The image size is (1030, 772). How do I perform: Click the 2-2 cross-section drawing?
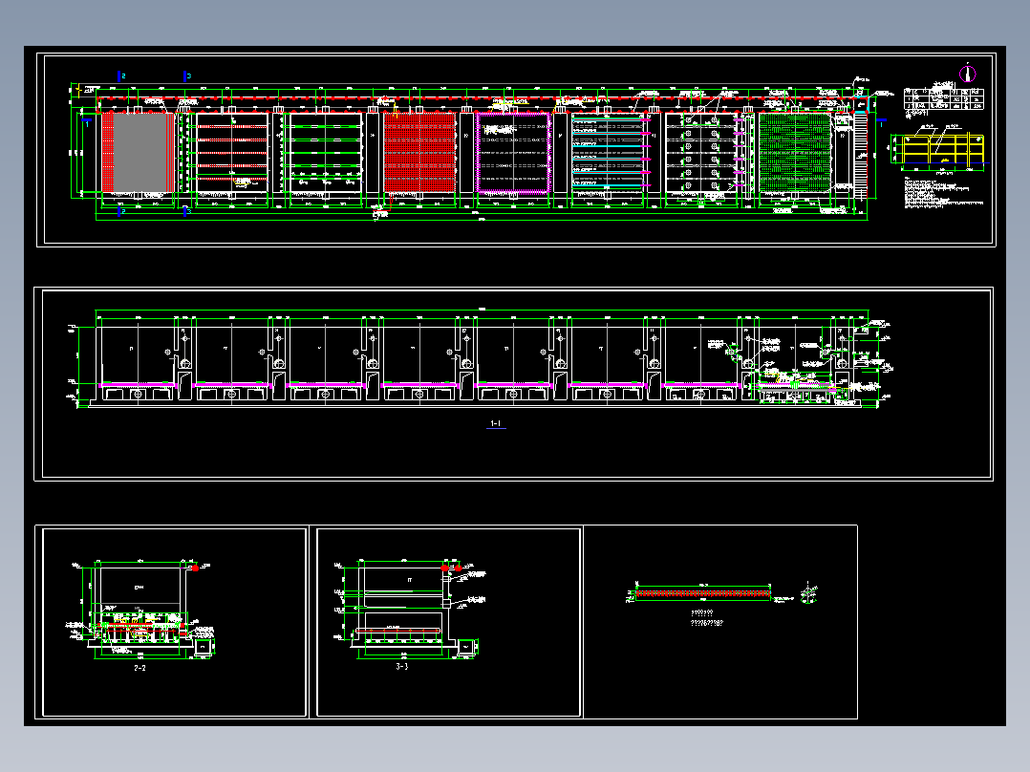(141, 609)
